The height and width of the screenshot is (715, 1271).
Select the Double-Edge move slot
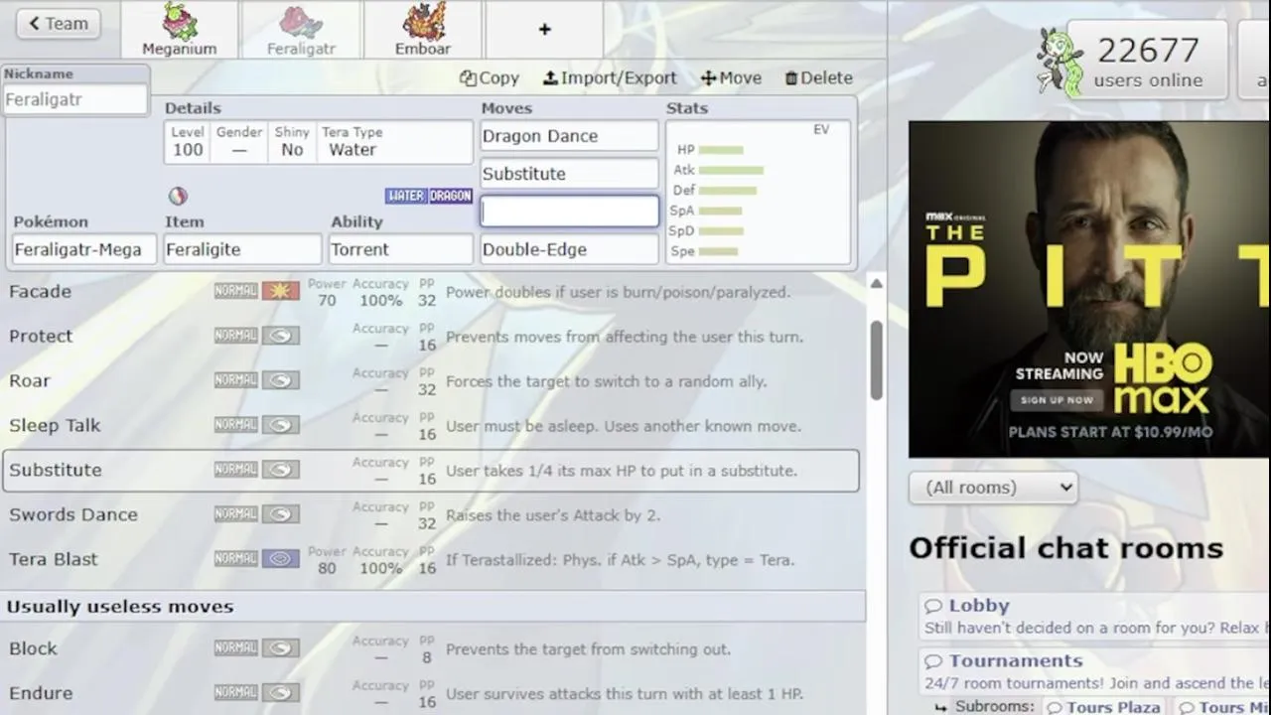click(569, 249)
